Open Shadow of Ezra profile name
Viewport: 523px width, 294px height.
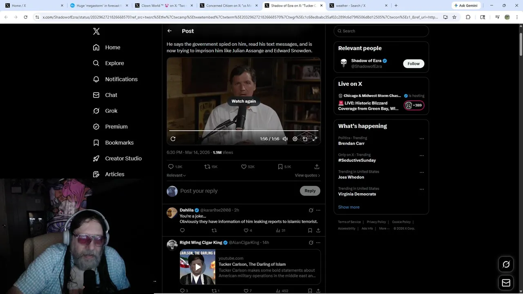[366, 61]
